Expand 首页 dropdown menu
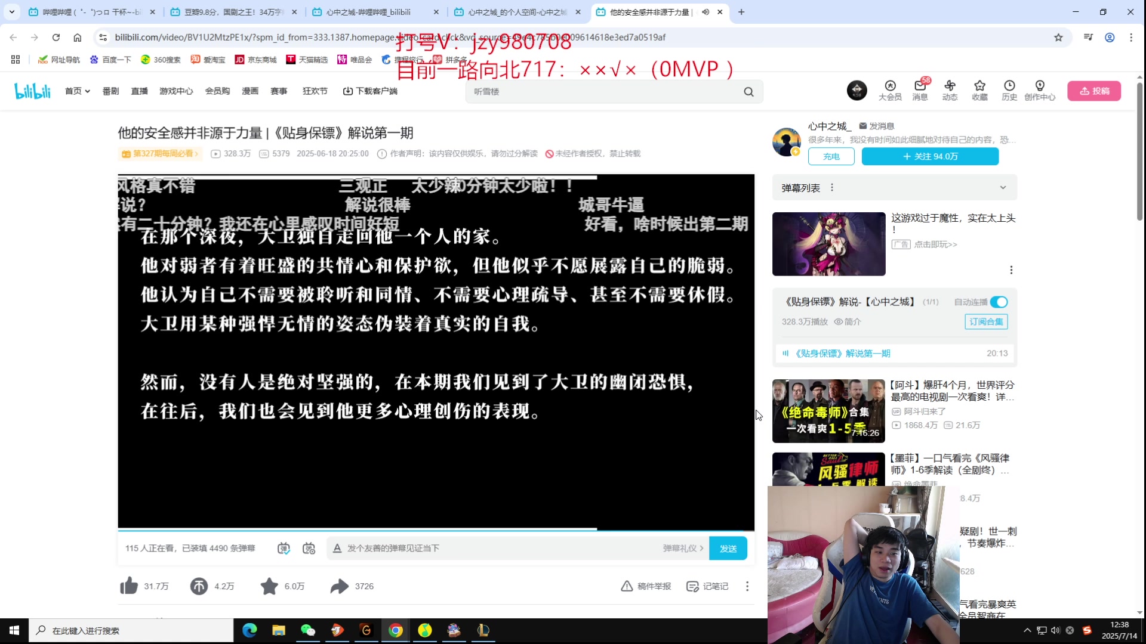This screenshot has height=644, width=1146. coord(78,91)
